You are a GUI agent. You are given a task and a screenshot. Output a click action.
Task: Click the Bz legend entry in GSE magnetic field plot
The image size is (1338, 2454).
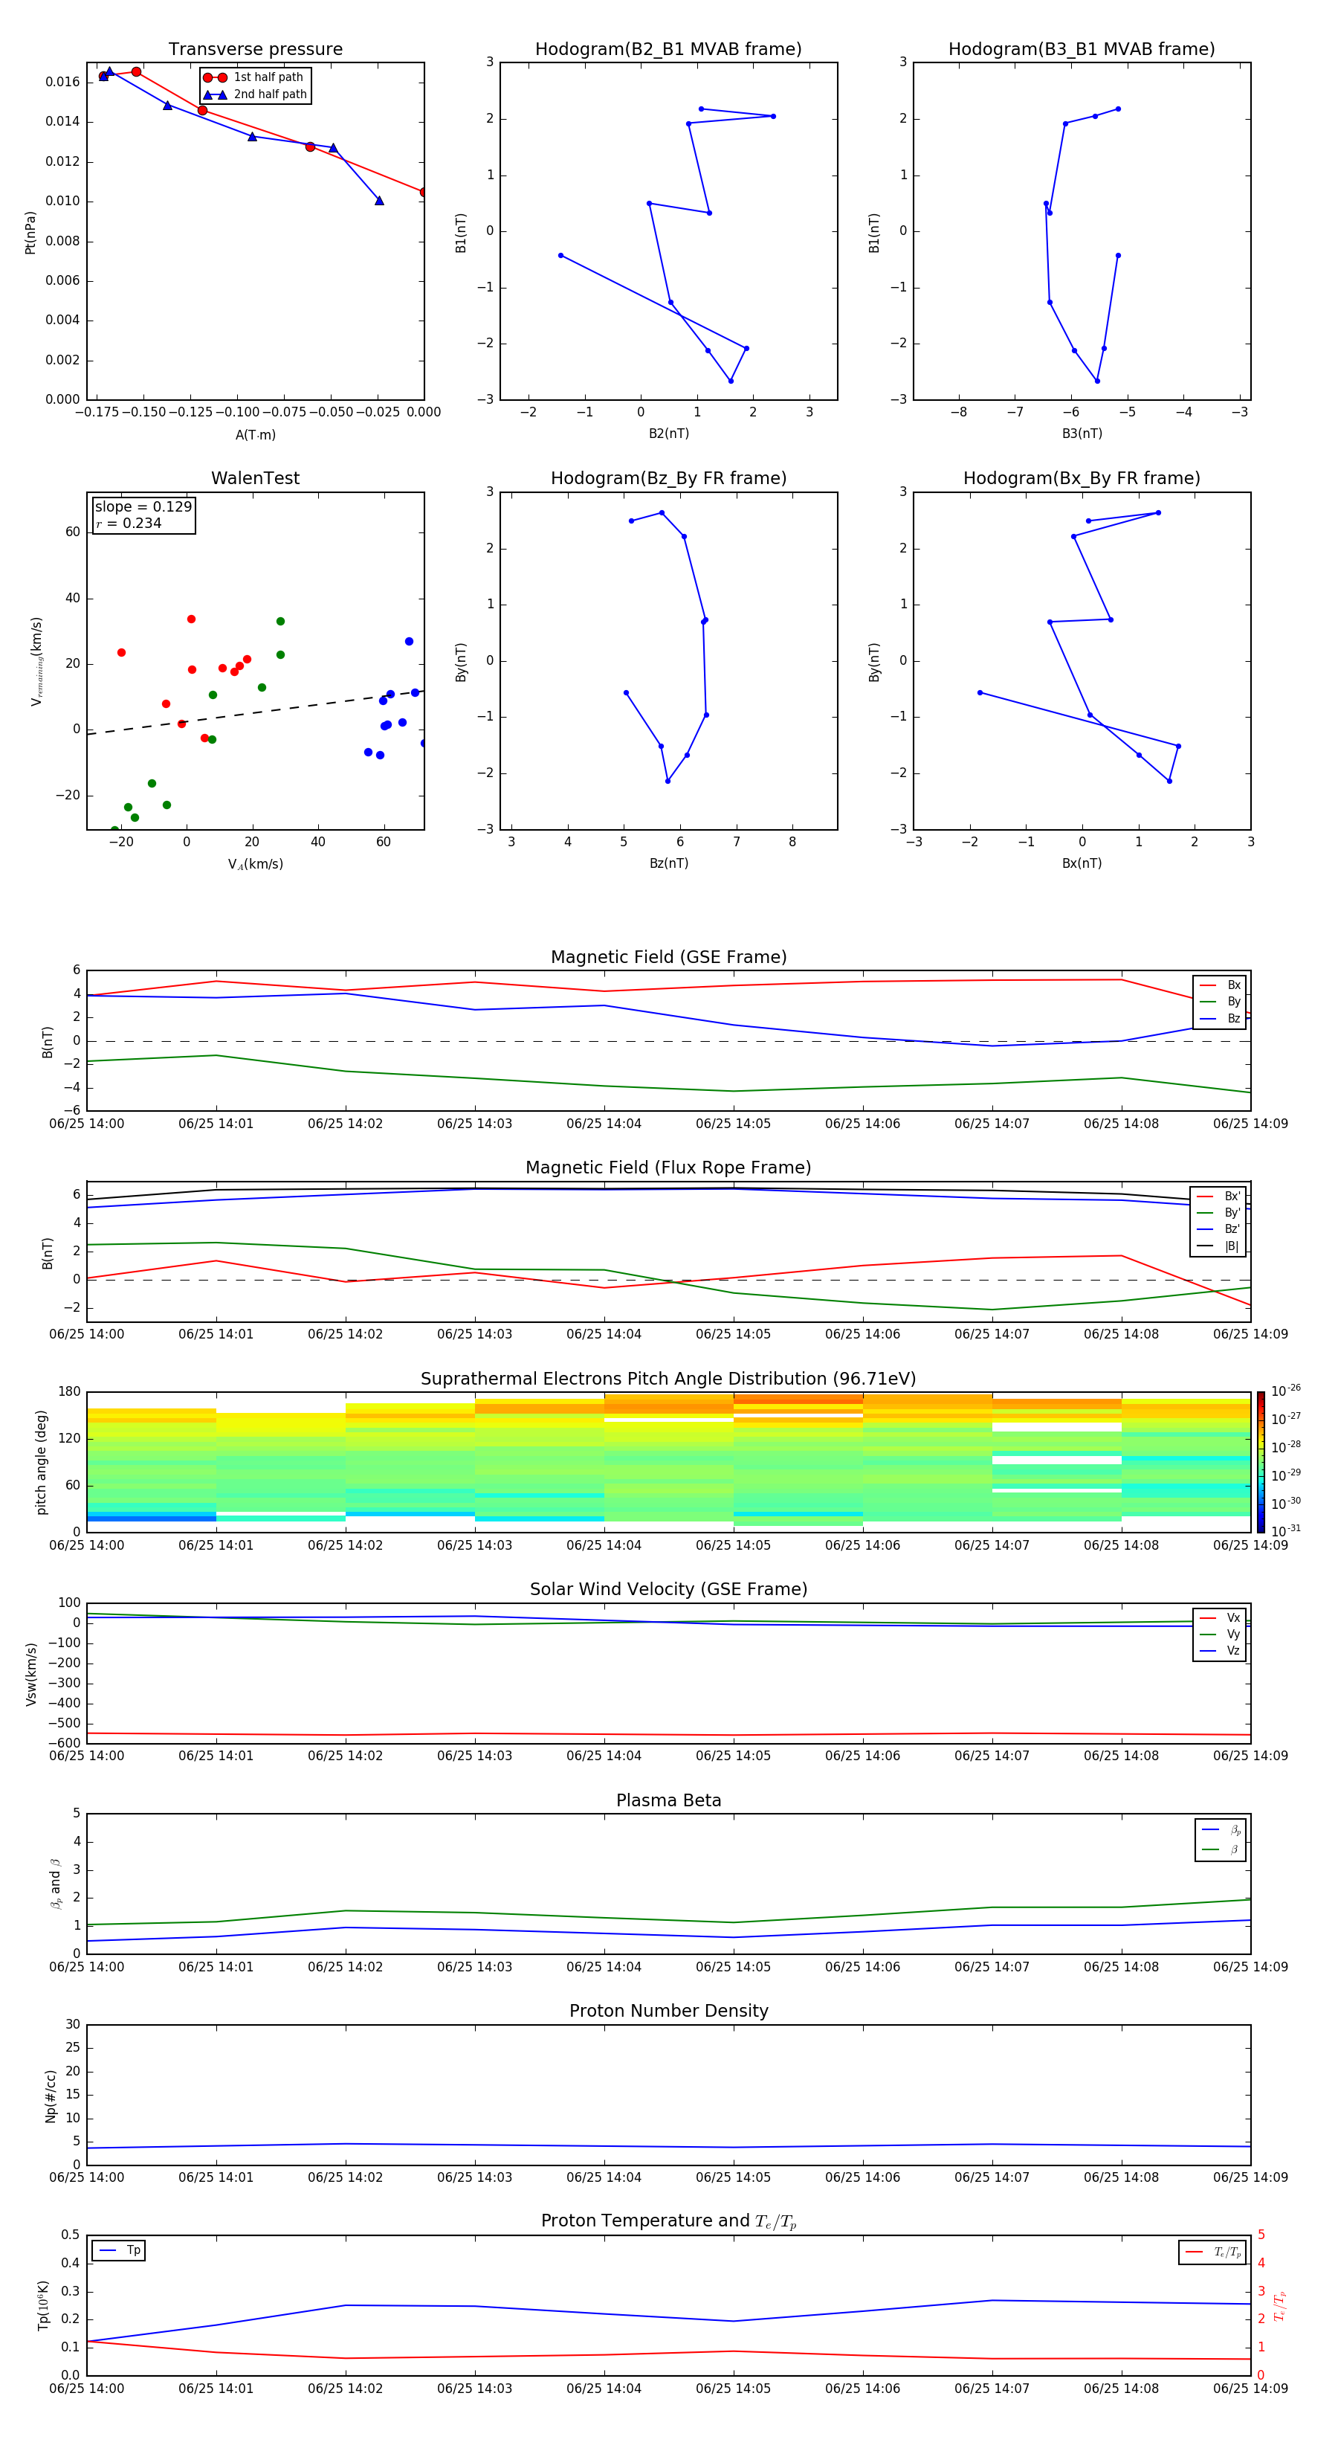(1220, 1018)
